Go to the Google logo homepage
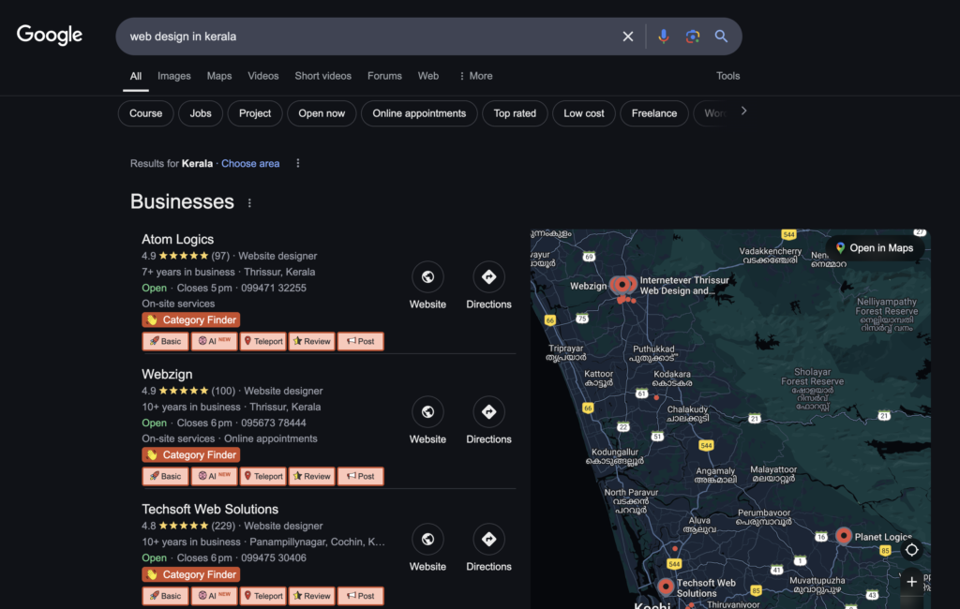 (x=50, y=36)
